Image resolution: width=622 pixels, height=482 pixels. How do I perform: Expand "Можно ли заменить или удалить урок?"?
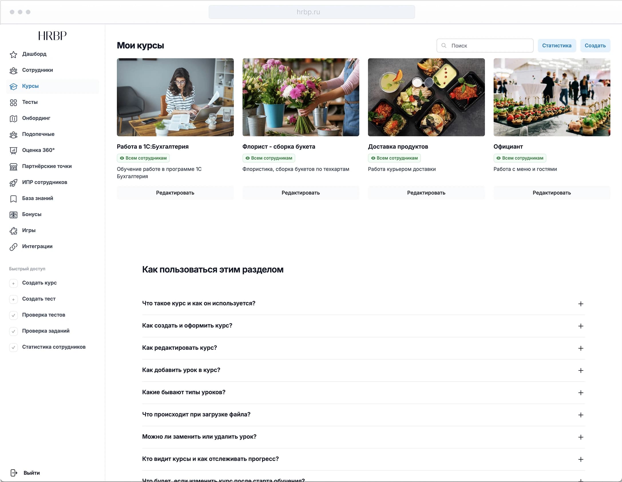581,437
